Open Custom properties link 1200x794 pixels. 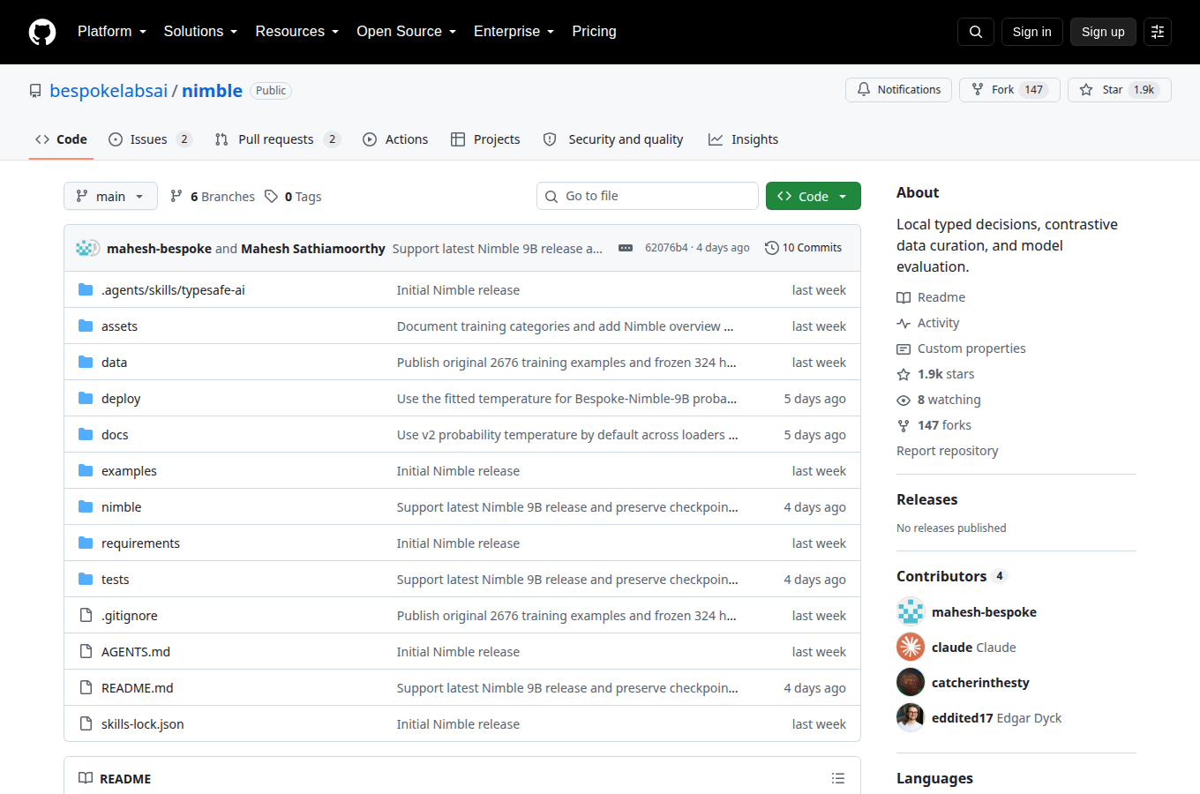[x=961, y=348]
